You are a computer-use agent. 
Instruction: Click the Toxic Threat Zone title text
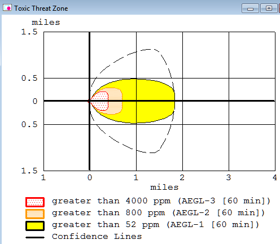pos(41,8)
